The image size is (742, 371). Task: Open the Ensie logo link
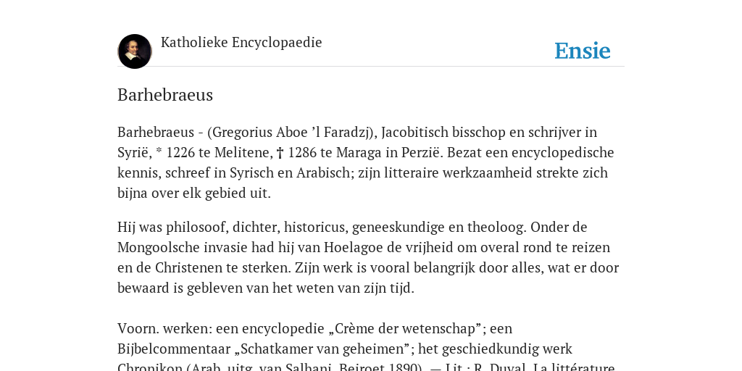tap(583, 51)
